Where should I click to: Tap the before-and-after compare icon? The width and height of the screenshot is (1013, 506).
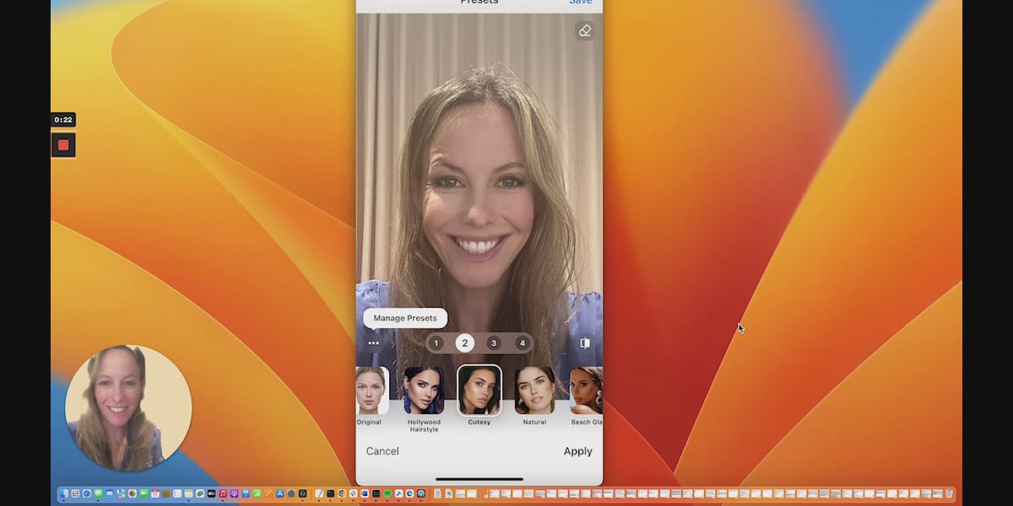(583, 342)
